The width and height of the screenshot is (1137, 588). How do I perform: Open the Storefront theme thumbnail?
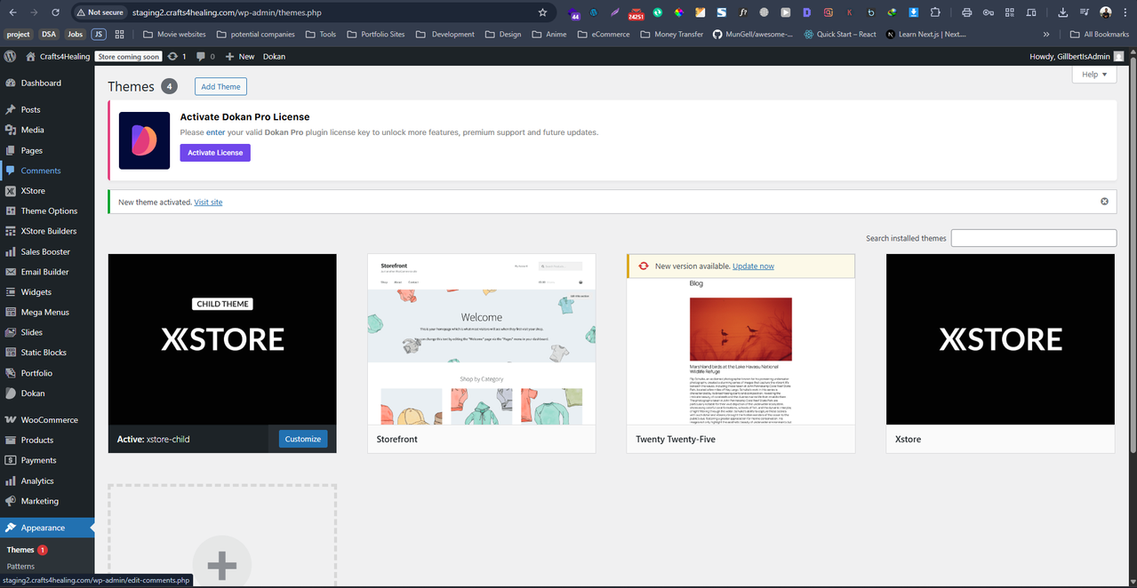pyautogui.click(x=482, y=339)
